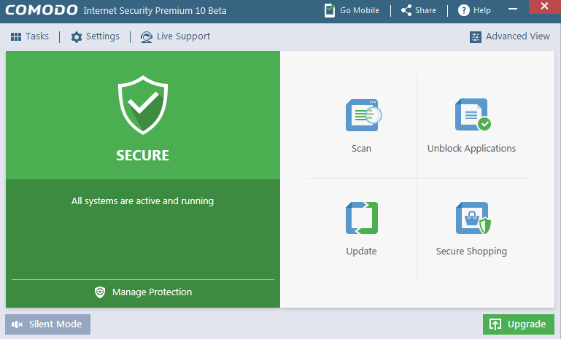
Task: Click 'All systems are active and running' text
Action: click(x=142, y=201)
